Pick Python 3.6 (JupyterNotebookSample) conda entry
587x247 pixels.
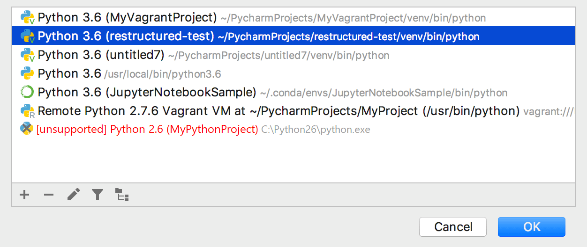147,92
